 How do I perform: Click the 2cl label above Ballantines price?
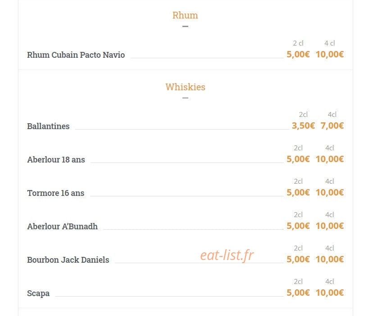coord(303,115)
